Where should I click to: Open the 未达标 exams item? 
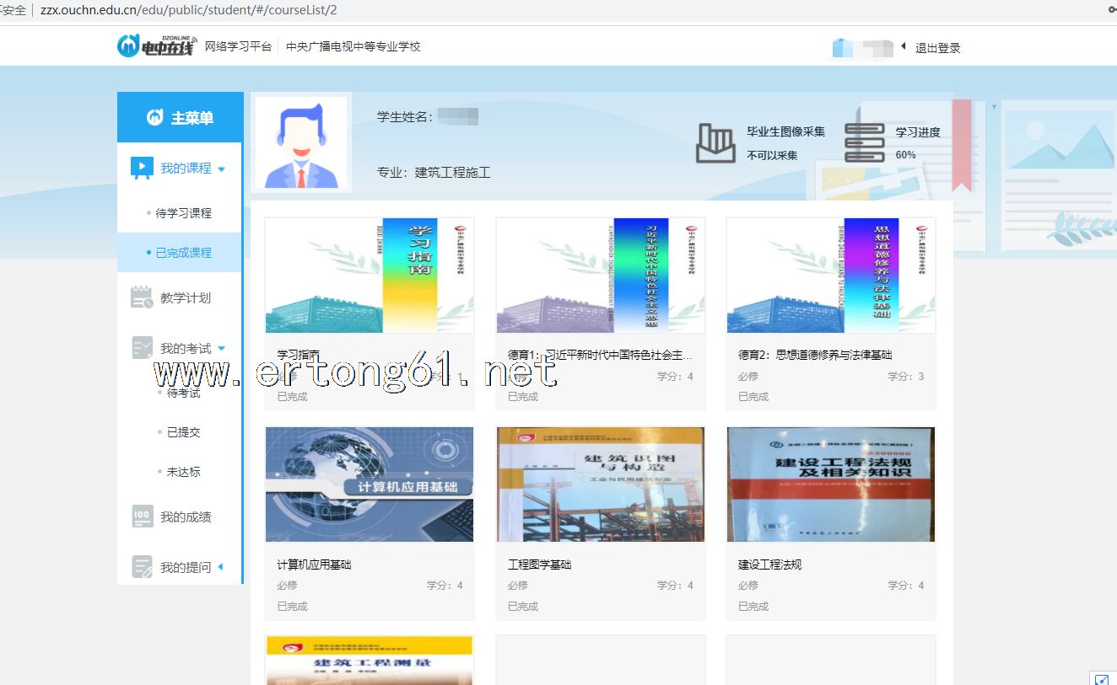(183, 472)
